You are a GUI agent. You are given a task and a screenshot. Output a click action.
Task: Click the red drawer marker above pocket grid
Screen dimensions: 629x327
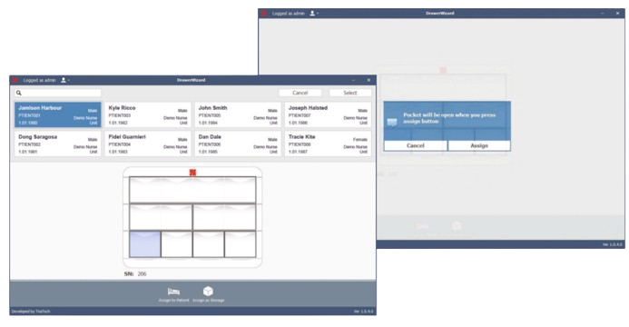click(192, 173)
